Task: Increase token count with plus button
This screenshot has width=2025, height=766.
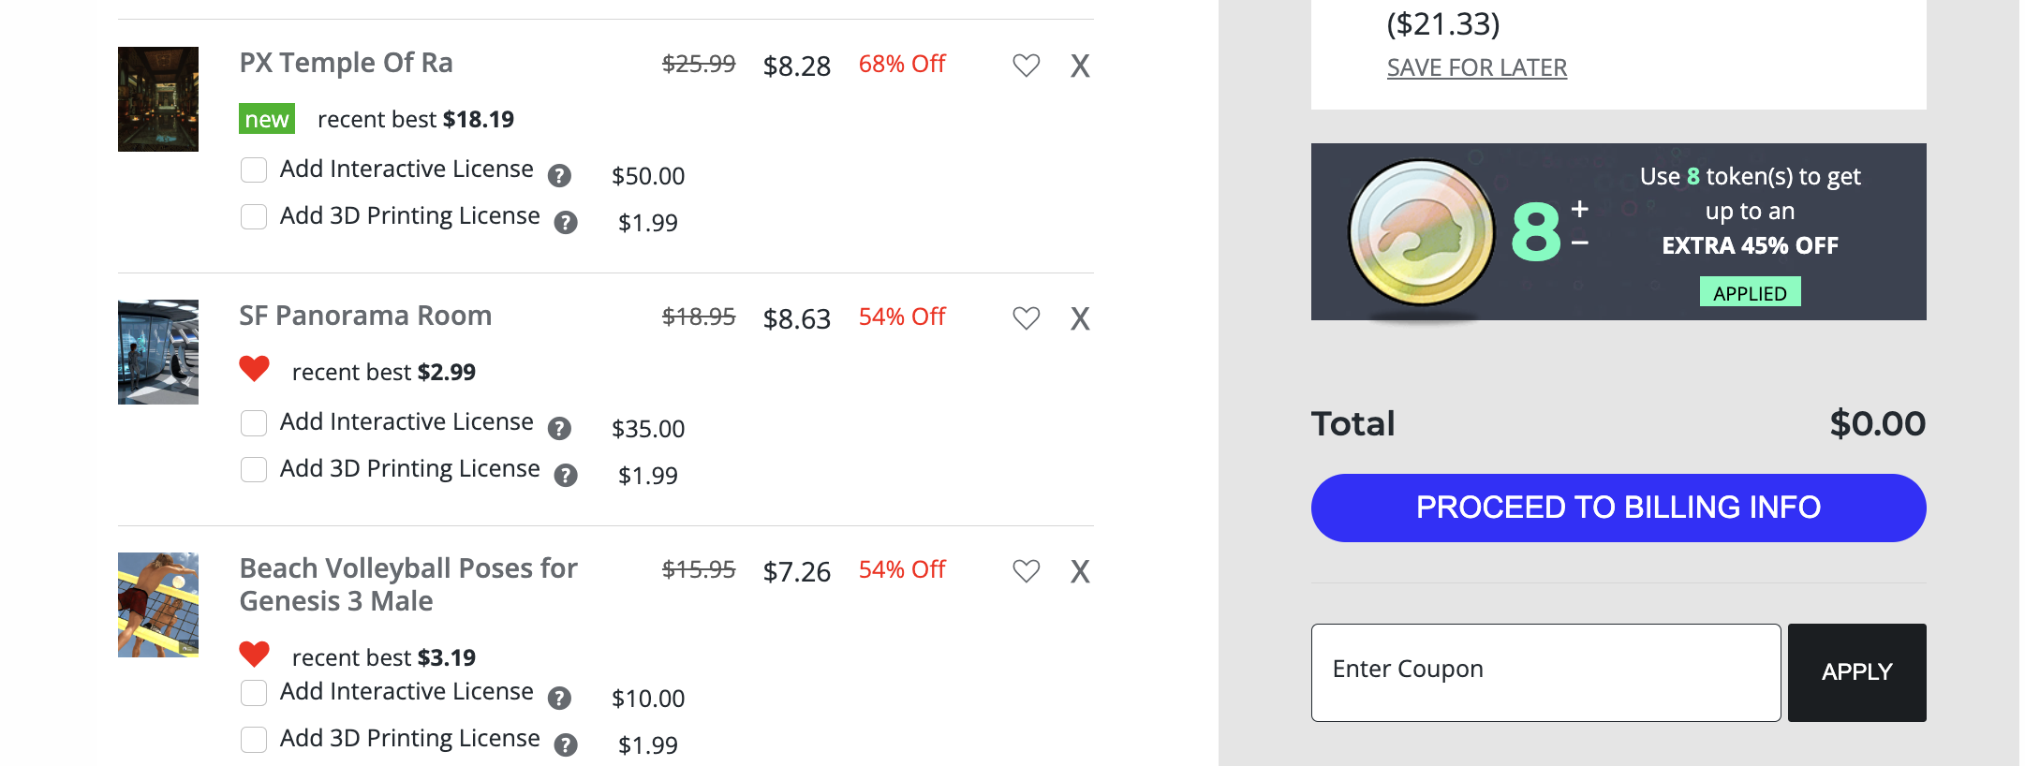Action: (x=1580, y=209)
